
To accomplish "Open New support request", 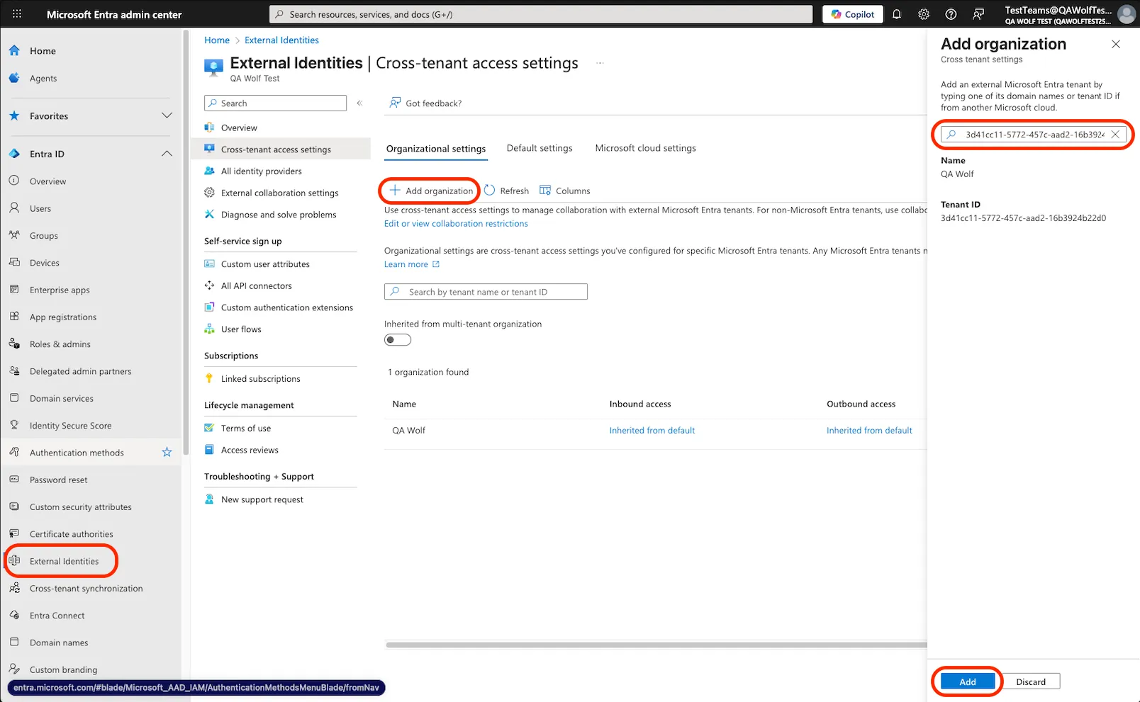I will [262, 500].
